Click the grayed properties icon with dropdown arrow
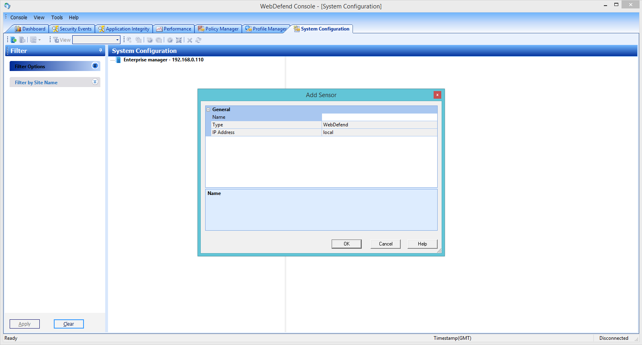Image resolution: width=642 pixels, height=345 pixels. click(x=35, y=40)
